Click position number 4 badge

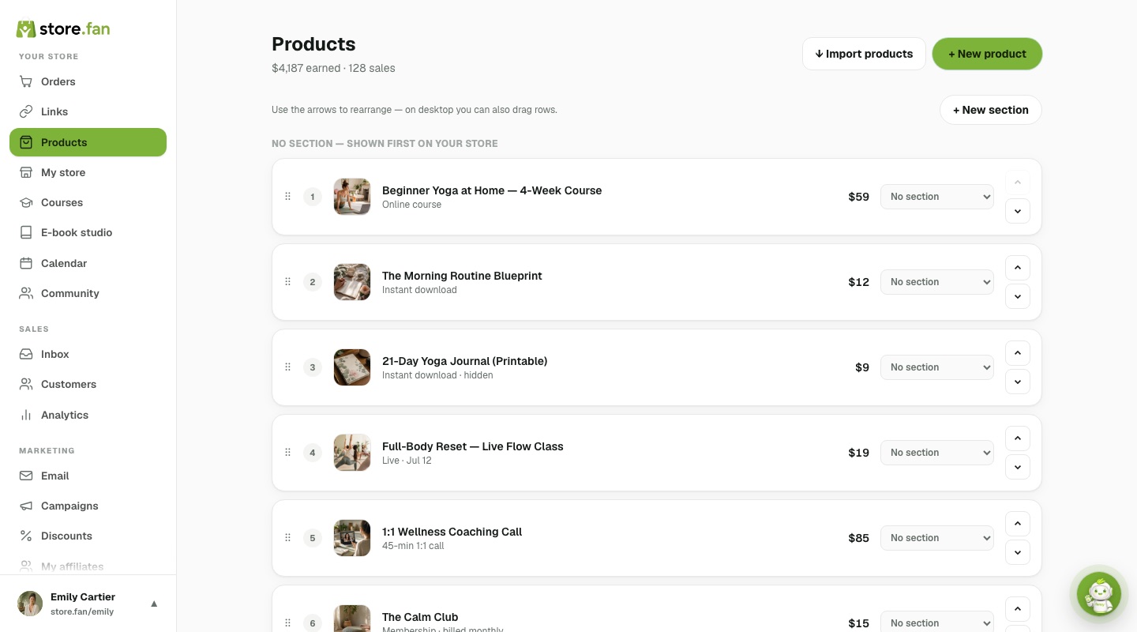[313, 453]
